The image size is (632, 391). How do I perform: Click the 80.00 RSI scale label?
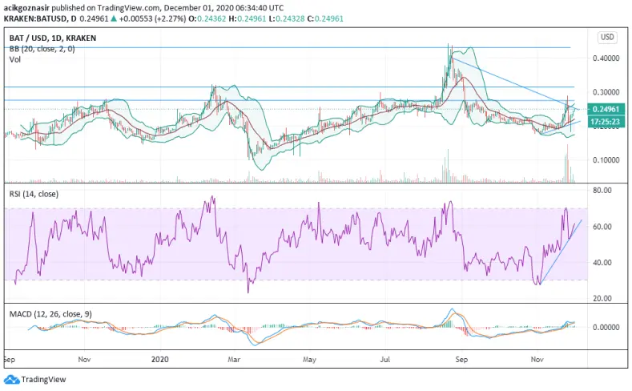click(602, 190)
